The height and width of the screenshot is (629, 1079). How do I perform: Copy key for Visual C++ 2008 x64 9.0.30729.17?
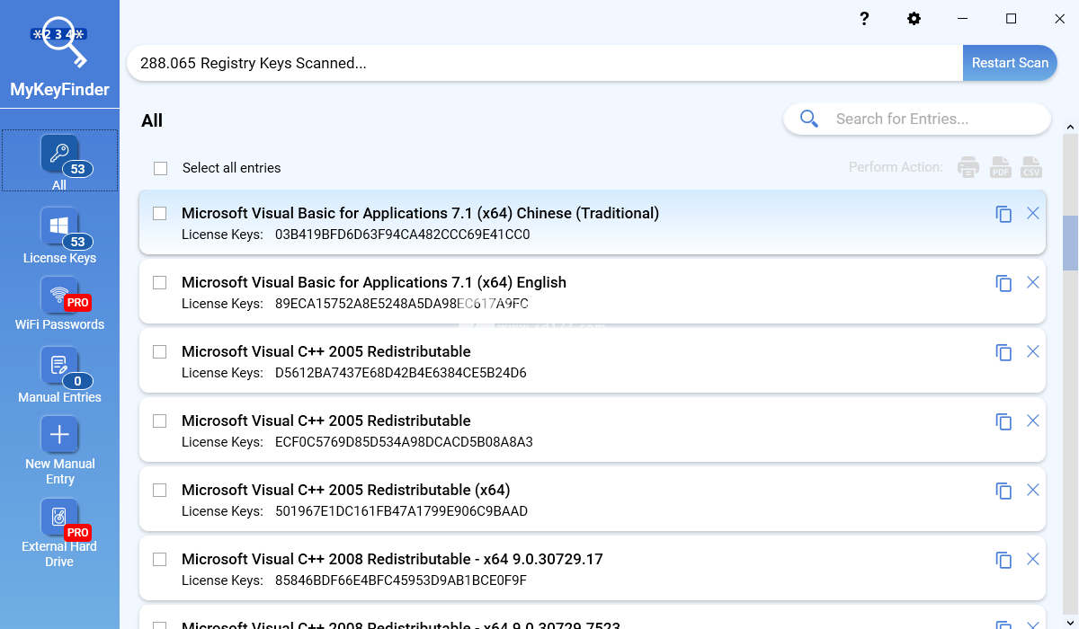click(1003, 560)
